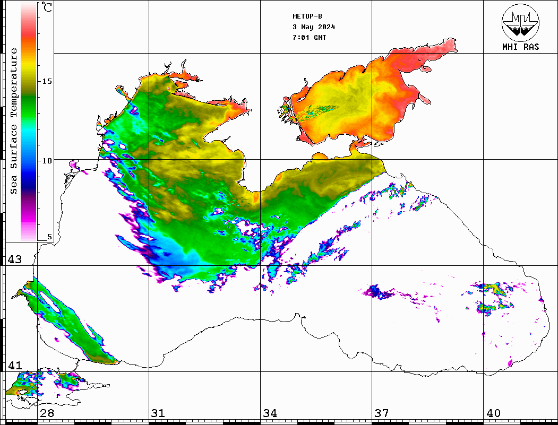Image resolution: width=558 pixels, height=425 pixels.
Task: Select the METOP-B satellite label
Action: coord(307,16)
